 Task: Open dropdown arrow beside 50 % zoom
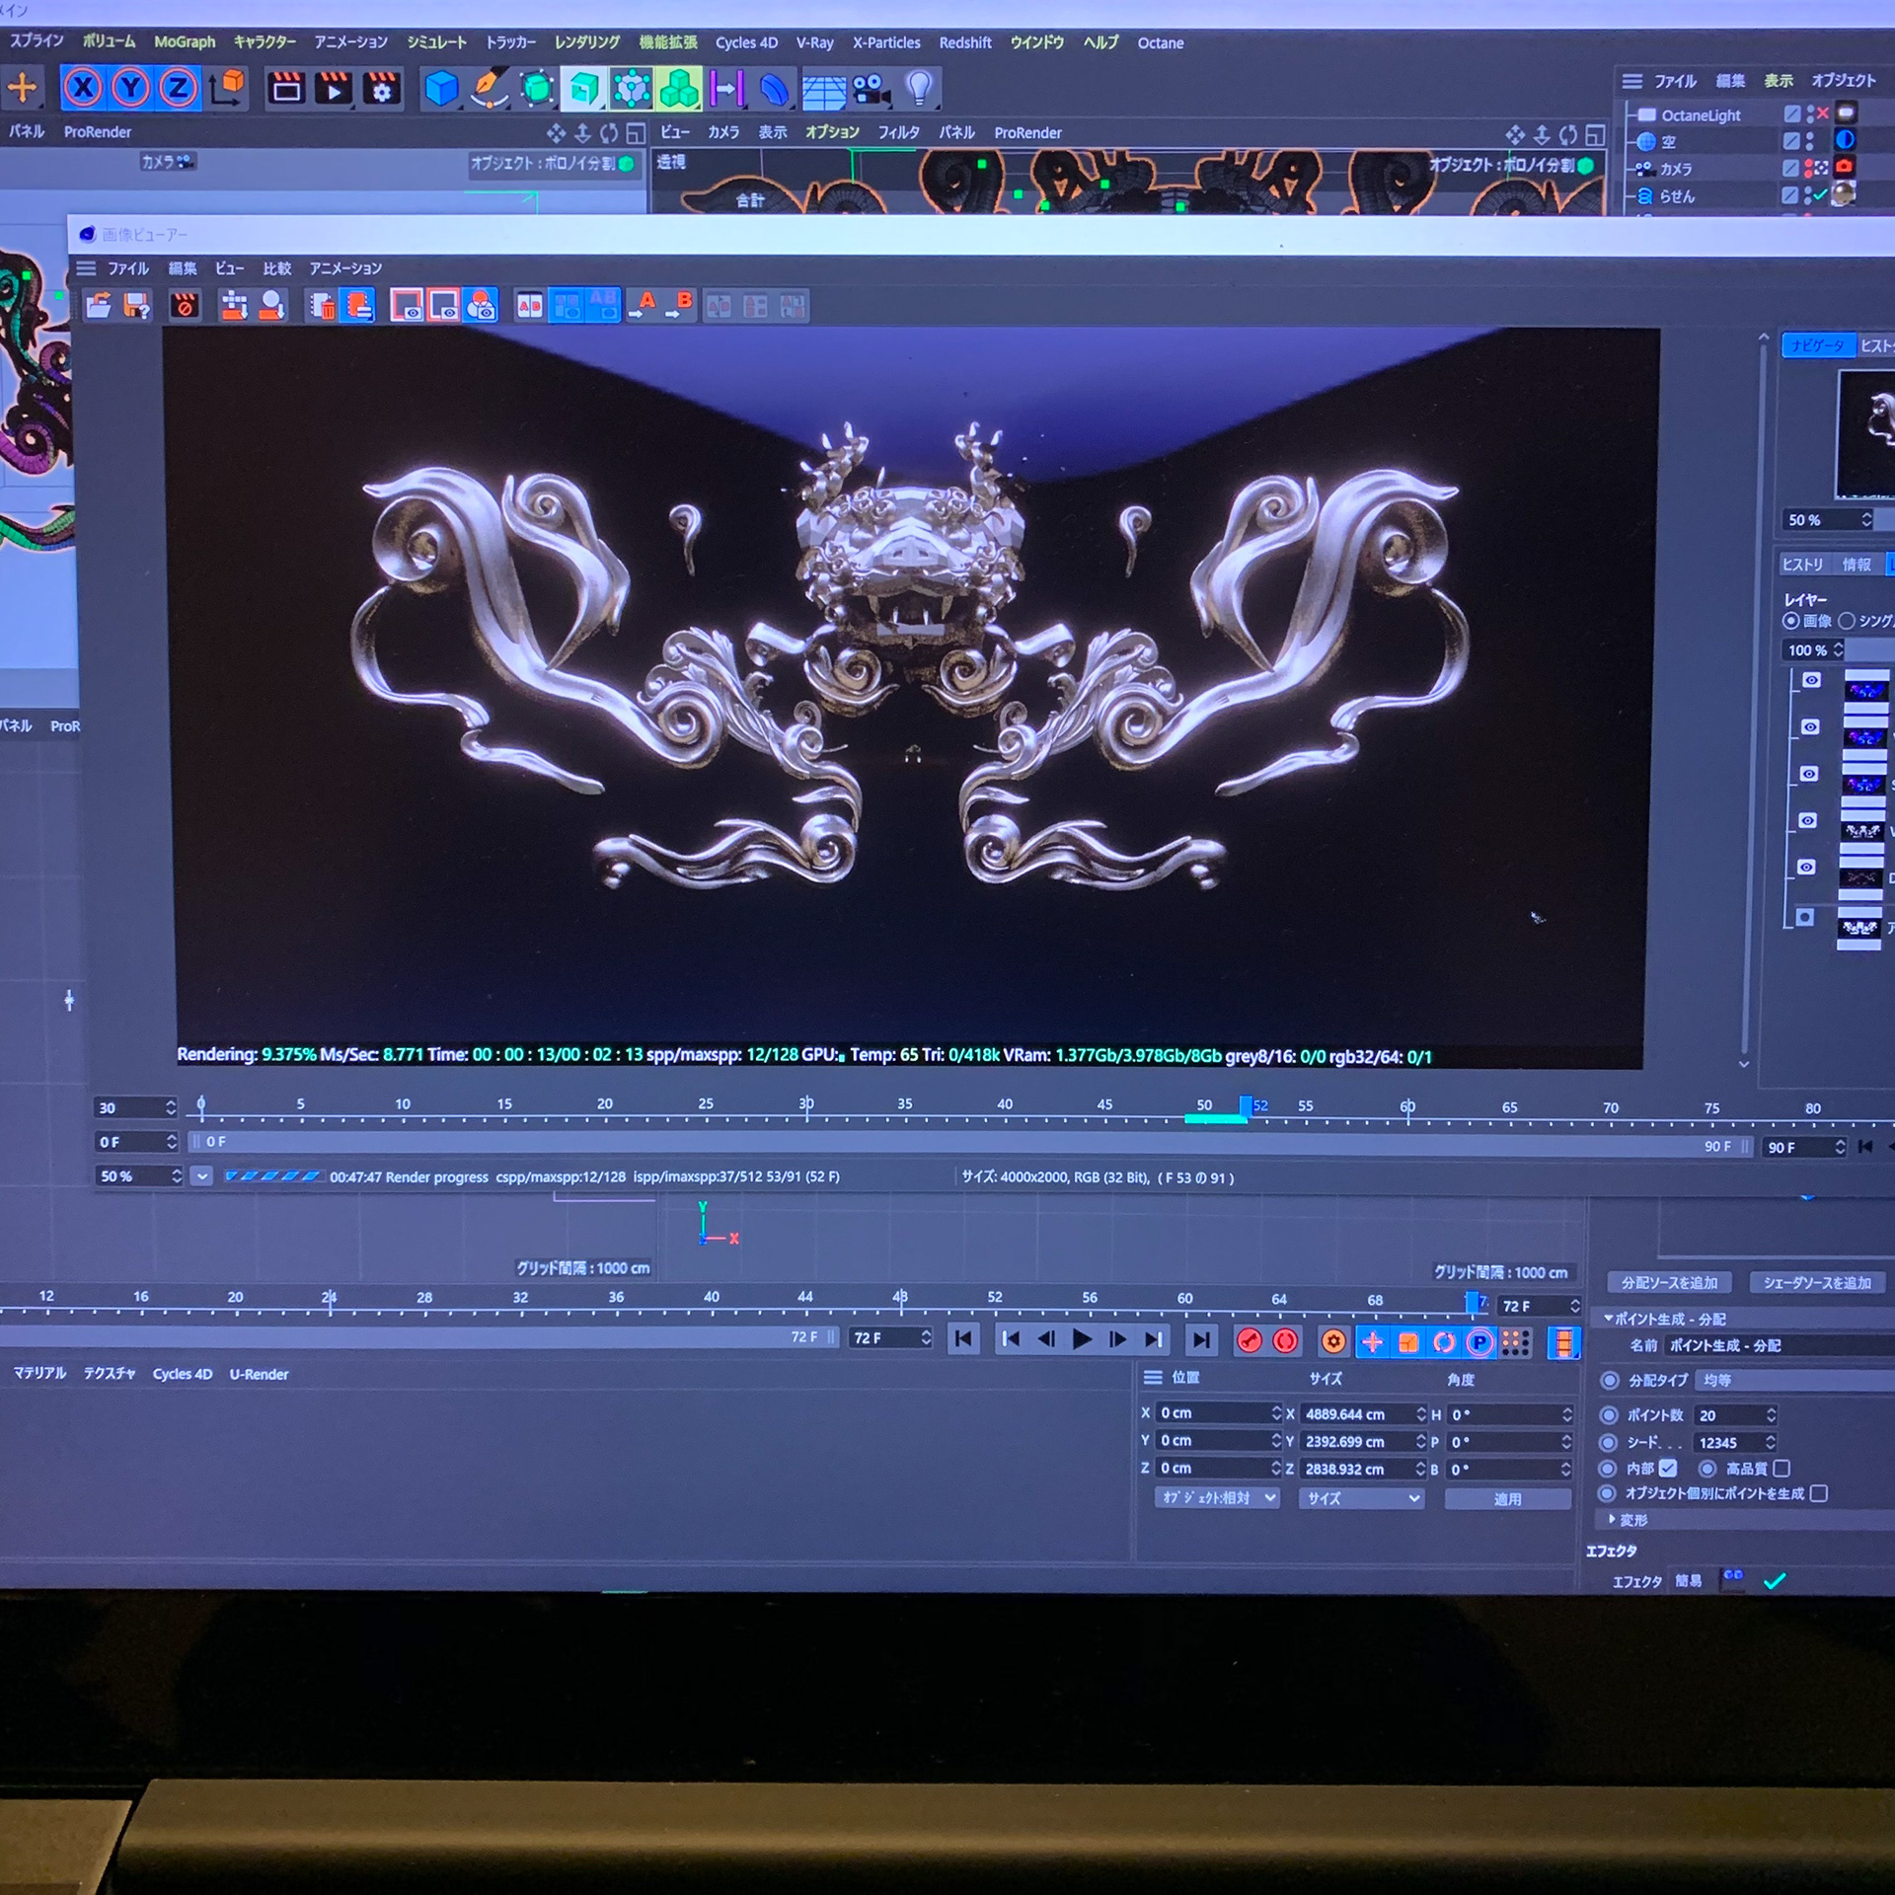[x=201, y=1175]
